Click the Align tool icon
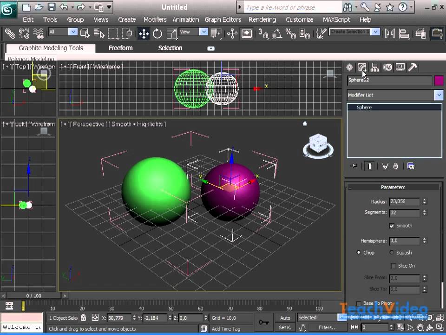Viewport: 446px width, 335px height. [x=404, y=33]
